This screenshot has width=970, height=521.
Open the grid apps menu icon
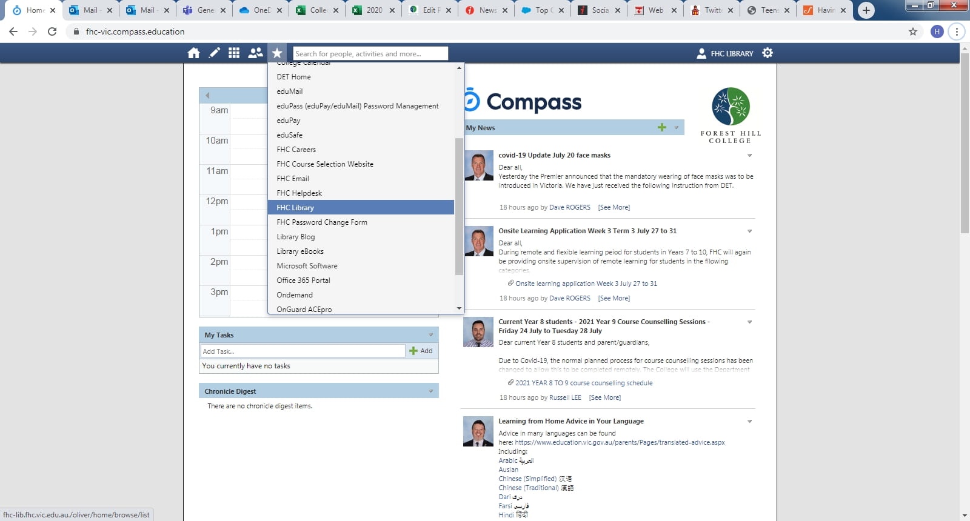tap(234, 53)
